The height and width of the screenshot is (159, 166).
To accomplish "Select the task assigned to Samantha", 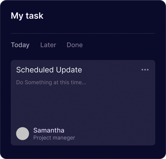I will pos(83,103).
